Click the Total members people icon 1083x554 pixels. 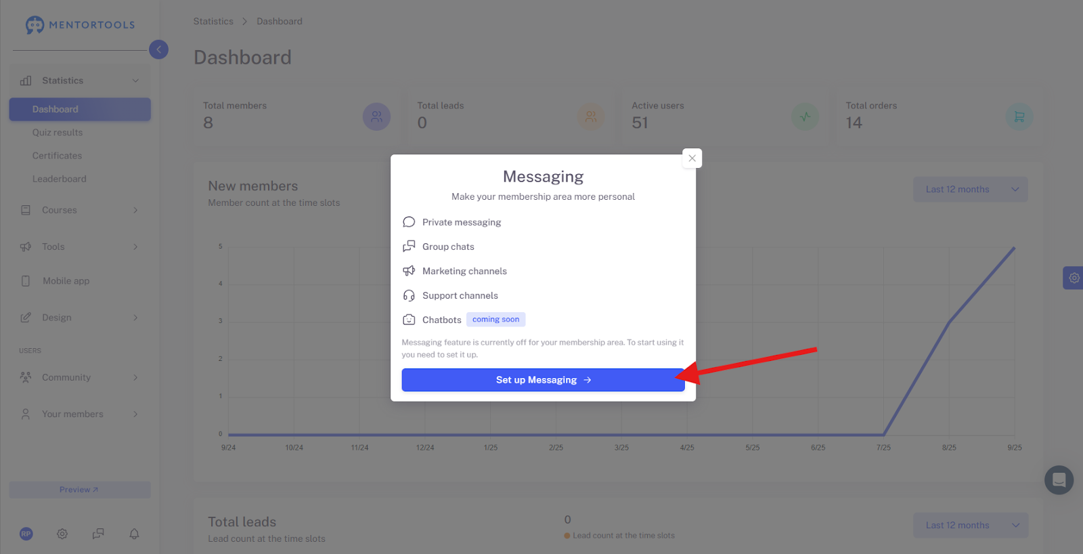376,117
